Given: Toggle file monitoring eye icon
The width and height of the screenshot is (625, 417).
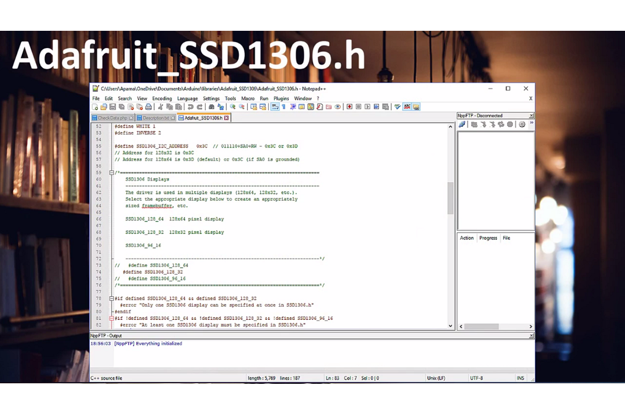Looking at the screenshot, I should (x=337, y=107).
